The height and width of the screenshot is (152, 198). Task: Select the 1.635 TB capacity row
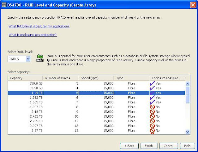tap(96, 102)
